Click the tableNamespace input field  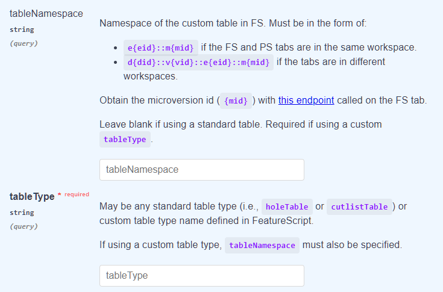tap(202, 170)
